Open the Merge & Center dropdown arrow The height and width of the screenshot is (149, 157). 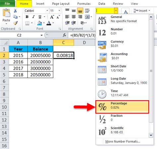pyautogui.click(x=91, y=17)
